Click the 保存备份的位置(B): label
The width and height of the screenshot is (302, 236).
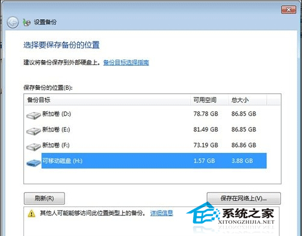point(48,88)
